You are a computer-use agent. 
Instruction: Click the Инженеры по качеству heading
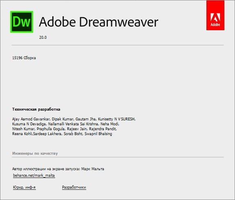pyautogui.click(x=35, y=153)
